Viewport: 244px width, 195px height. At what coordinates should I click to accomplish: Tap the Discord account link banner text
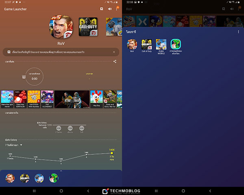click(48, 52)
